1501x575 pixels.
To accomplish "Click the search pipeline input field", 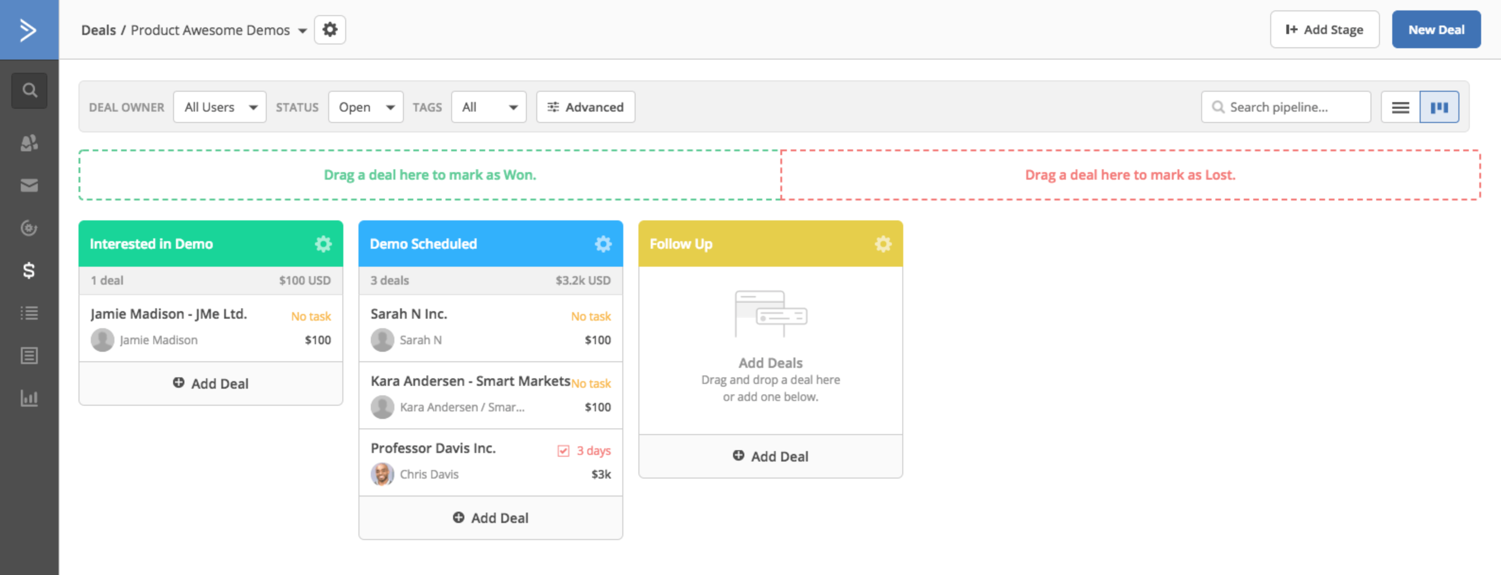I will point(1287,106).
